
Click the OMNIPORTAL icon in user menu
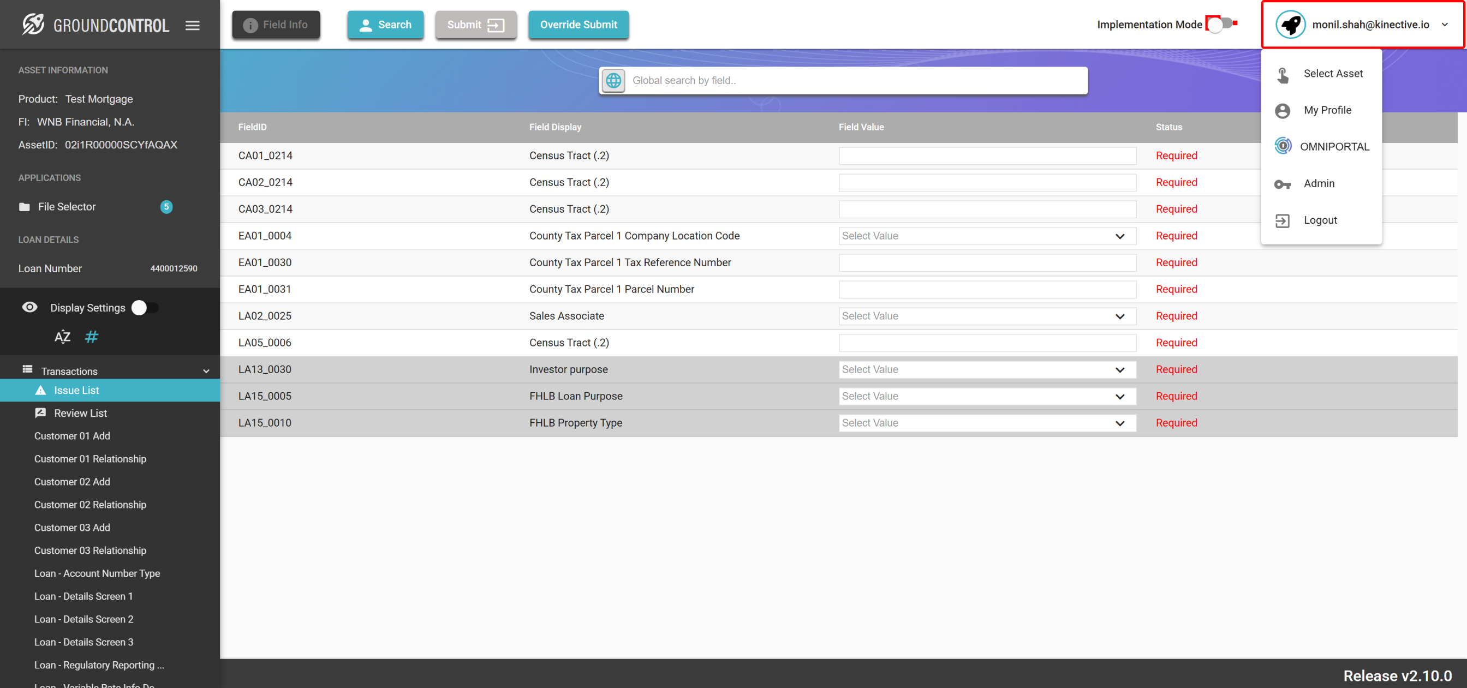[x=1283, y=146]
